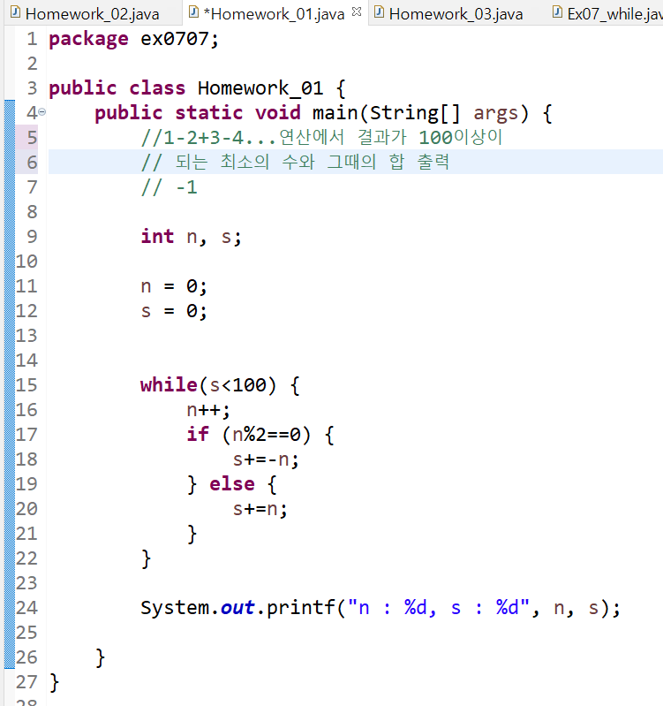Click the 'else' keyword on line 19
This screenshot has height=706, width=663.
(x=232, y=484)
